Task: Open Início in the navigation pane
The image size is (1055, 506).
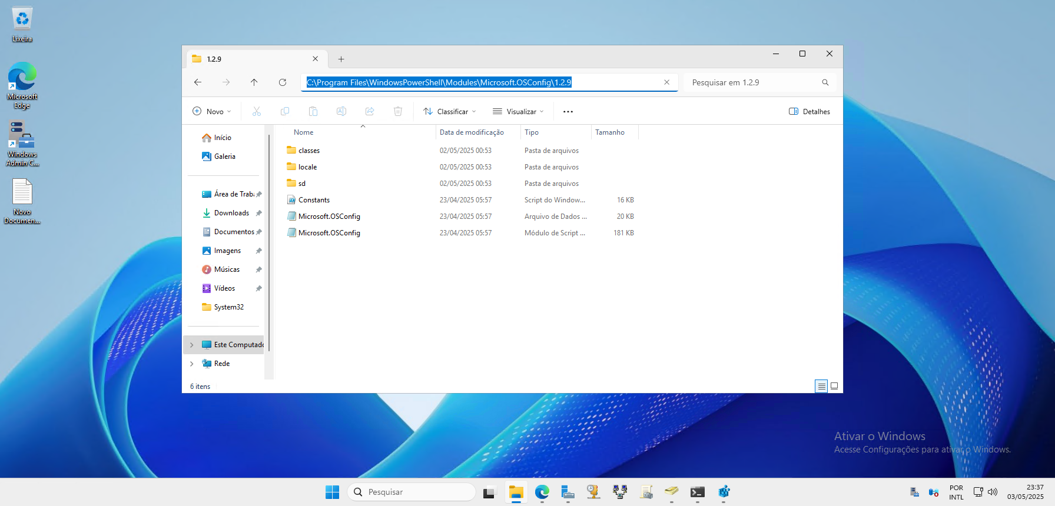Action: 223,138
